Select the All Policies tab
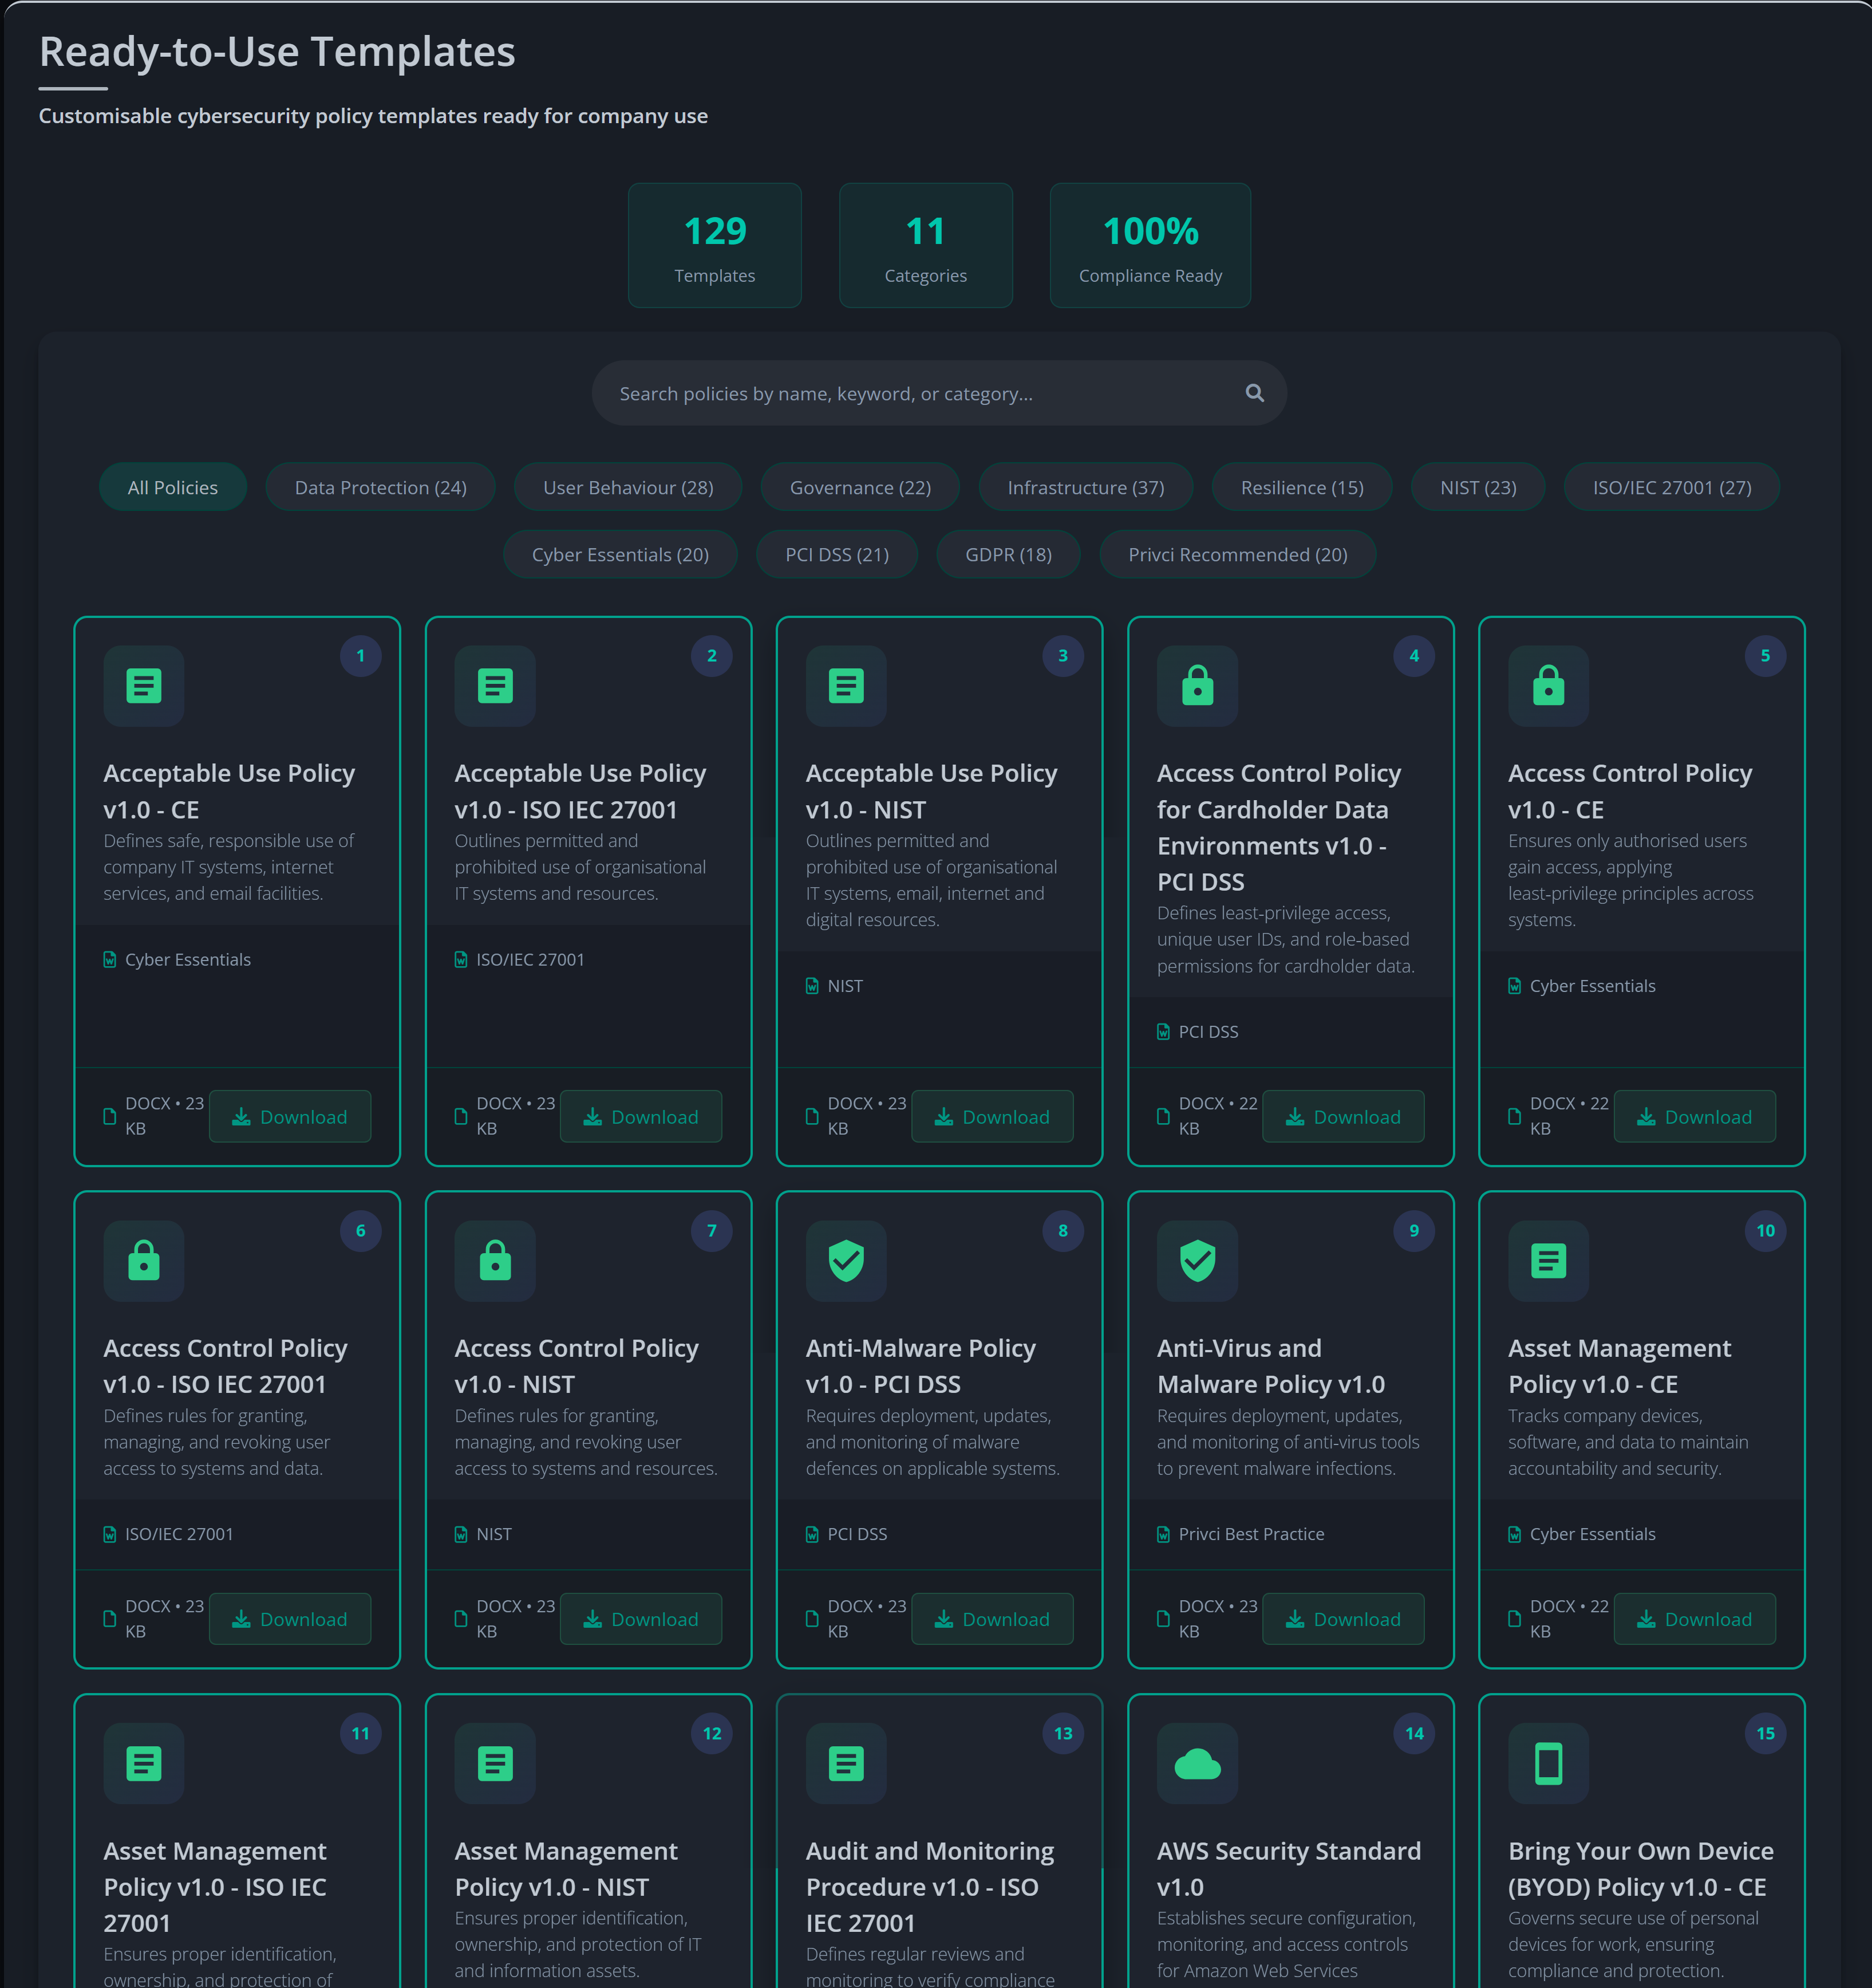 [172, 487]
